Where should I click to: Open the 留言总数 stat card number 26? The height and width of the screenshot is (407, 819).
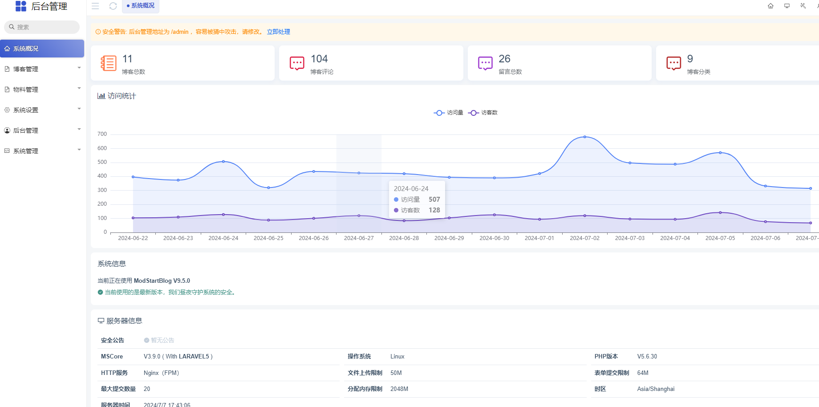point(504,59)
